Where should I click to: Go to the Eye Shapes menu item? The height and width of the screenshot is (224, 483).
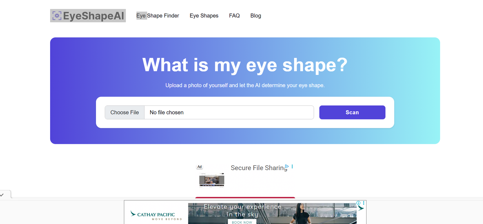pos(204,16)
